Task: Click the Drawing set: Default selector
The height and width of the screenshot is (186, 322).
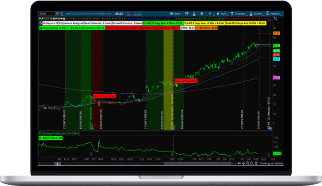Action: tap(271, 163)
